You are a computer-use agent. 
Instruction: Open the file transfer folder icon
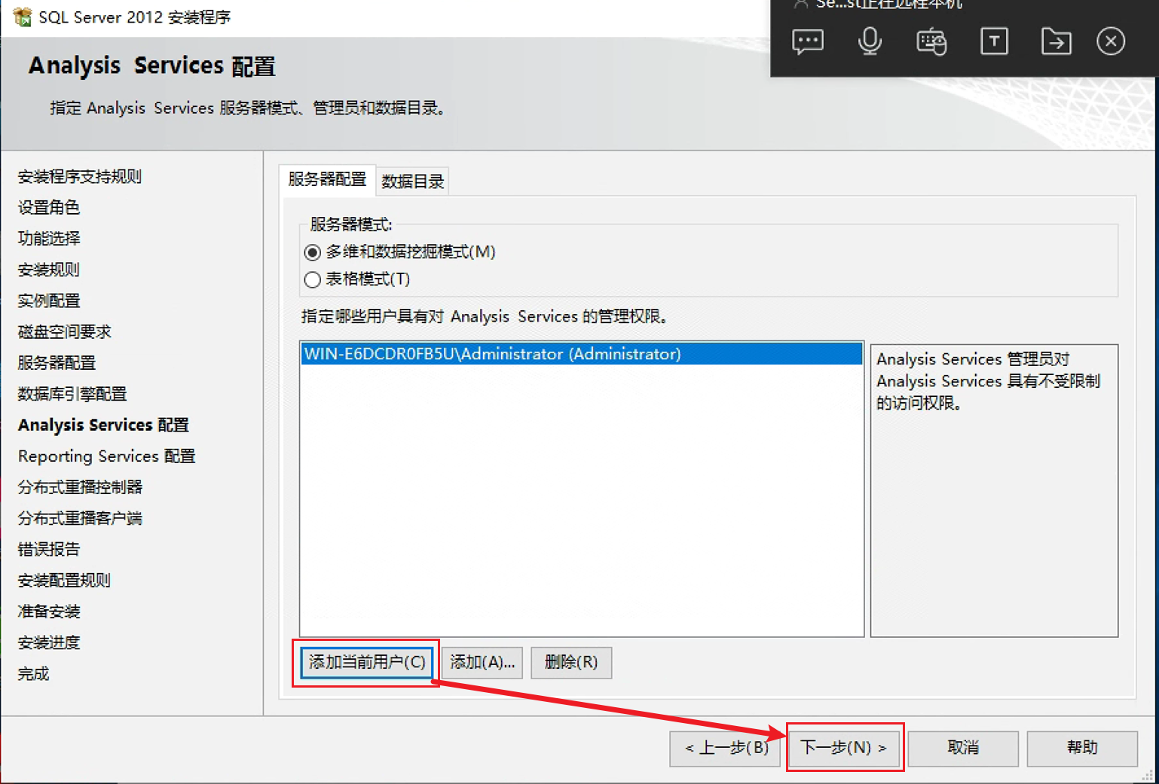[1056, 41]
